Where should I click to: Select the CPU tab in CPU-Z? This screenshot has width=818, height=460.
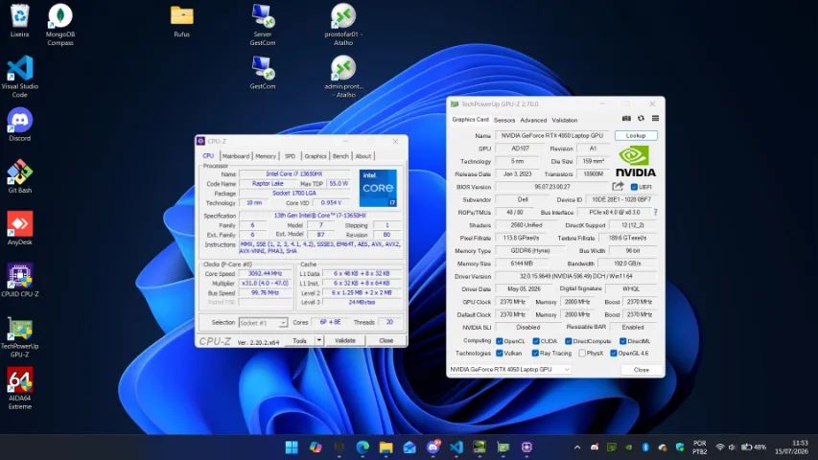pyautogui.click(x=208, y=156)
